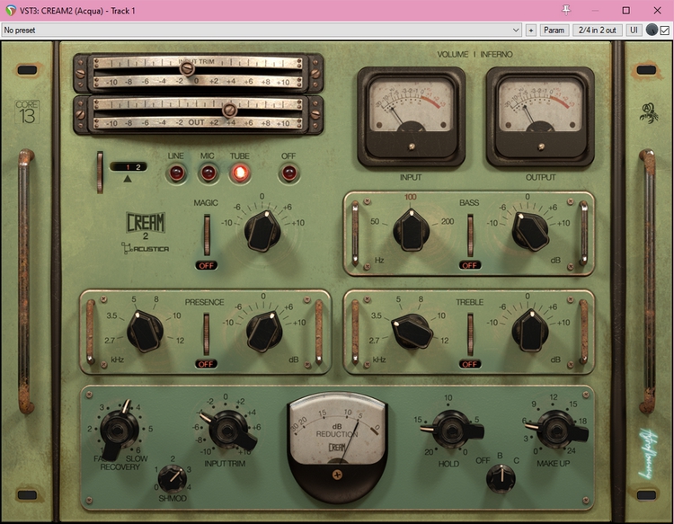The image size is (674, 524).
Task: Click the SHMOD knob
Action: (x=173, y=479)
